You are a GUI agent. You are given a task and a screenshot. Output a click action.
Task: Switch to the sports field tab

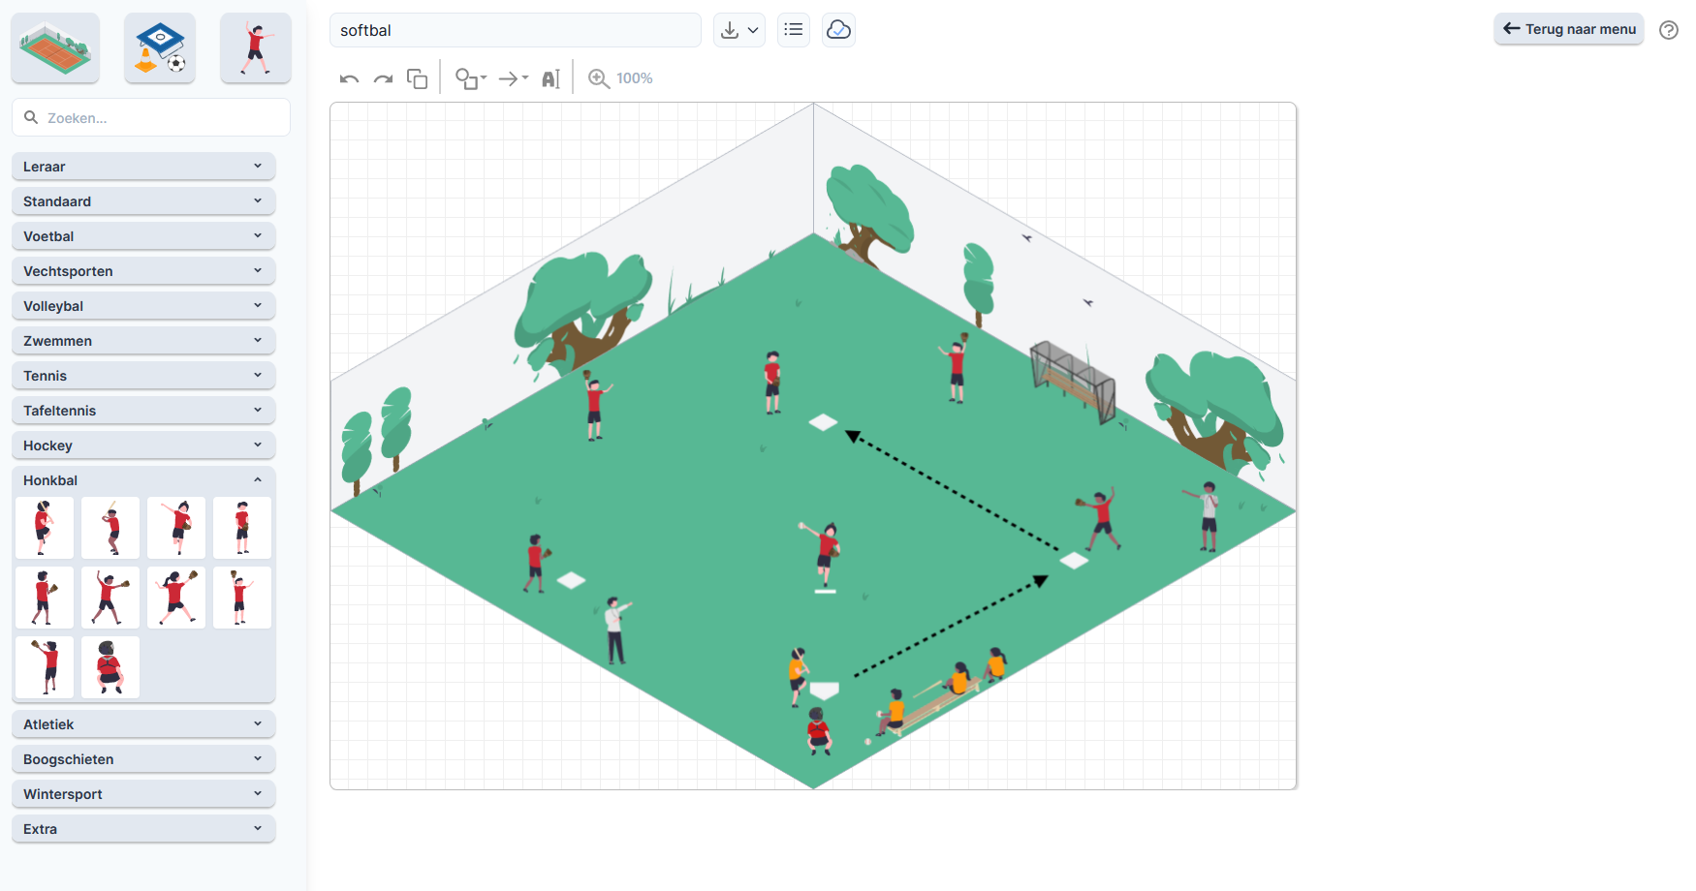[x=55, y=47]
